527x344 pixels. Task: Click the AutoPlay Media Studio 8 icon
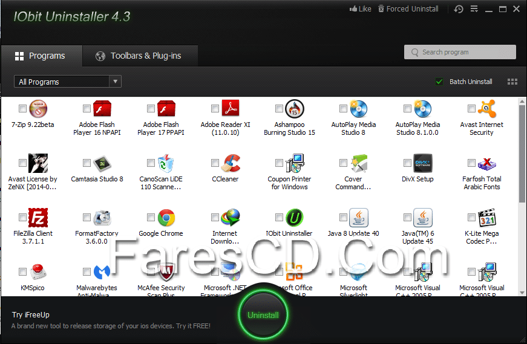[x=358, y=109]
